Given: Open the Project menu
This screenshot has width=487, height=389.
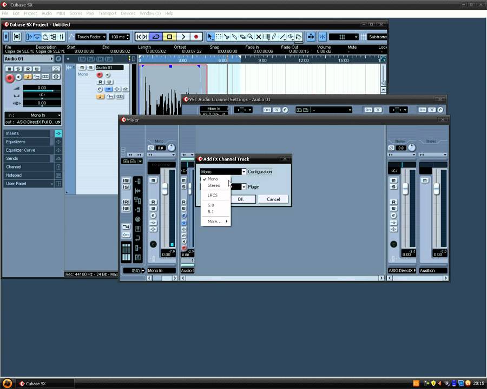Looking at the screenshot, I should coord(30,14).
